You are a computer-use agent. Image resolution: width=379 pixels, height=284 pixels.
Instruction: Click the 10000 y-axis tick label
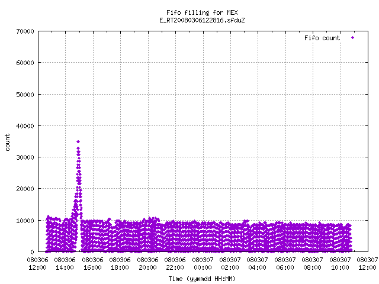tap(25, 221)
